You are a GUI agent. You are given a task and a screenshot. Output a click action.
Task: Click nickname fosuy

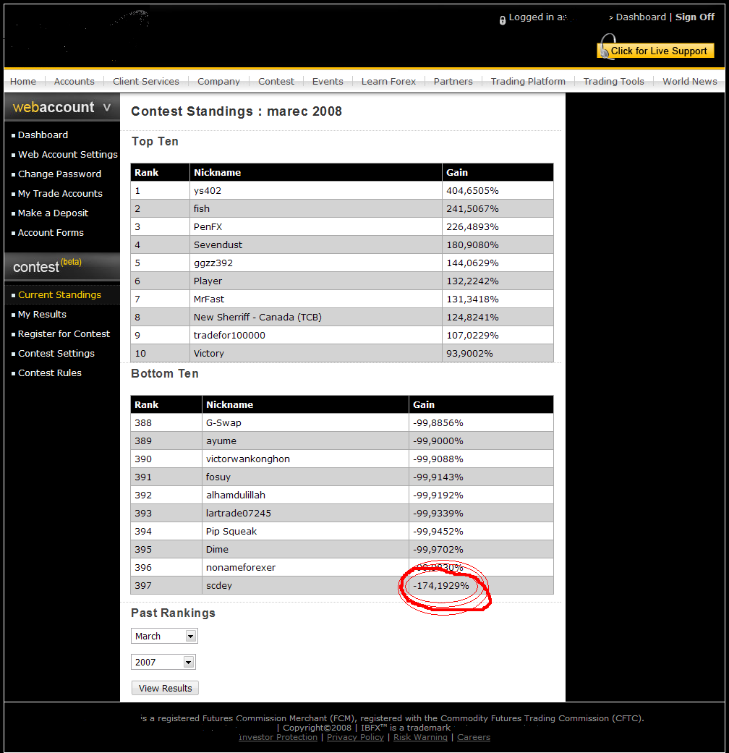[218, 477]
